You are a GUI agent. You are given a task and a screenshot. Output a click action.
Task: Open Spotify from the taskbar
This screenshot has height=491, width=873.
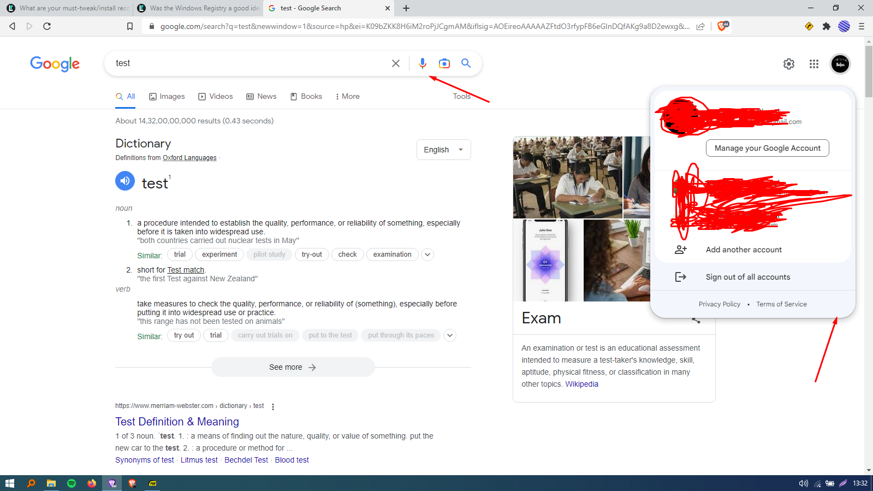coord(72,483)
